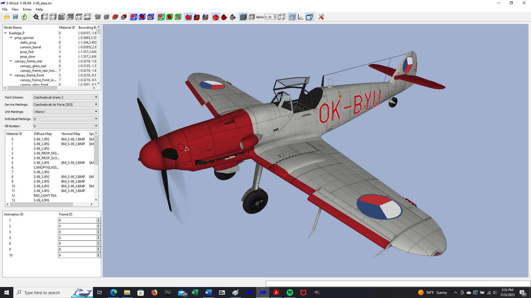531x298 pixels.
Task: Collapse the prop_spinner tree node
Action: pyautogui.click(x=11, y=38)
